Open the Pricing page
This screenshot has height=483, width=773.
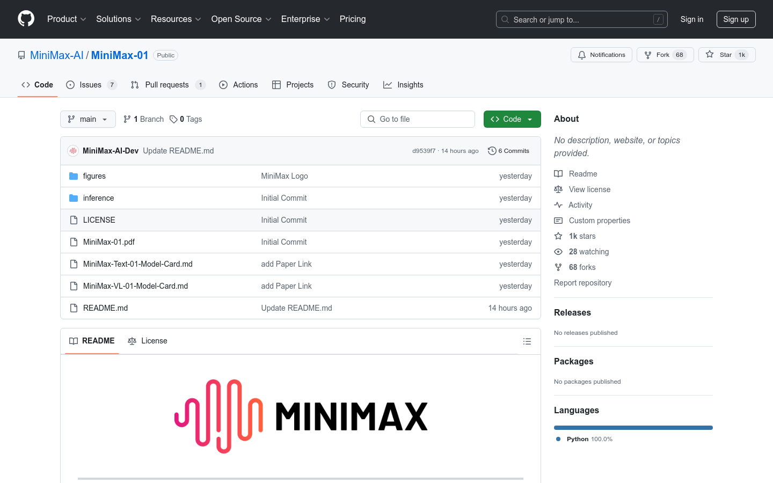(x=353, y=19)
